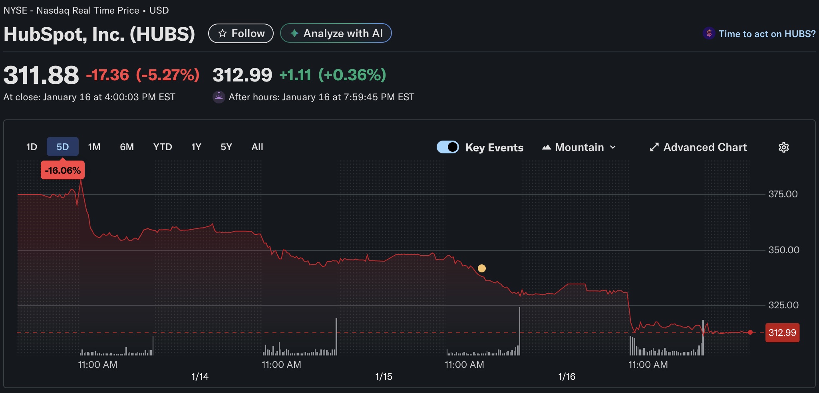Click the after hours moon icon
Image resolution: width=819 pixels, height=393 pixels.
click(219, 97)
